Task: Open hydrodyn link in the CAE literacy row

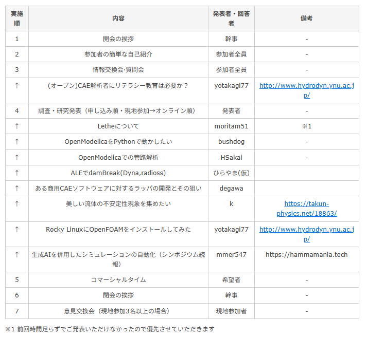Action: click(306, 86)
